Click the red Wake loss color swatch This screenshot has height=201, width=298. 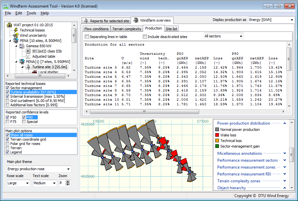click(217, 135)
